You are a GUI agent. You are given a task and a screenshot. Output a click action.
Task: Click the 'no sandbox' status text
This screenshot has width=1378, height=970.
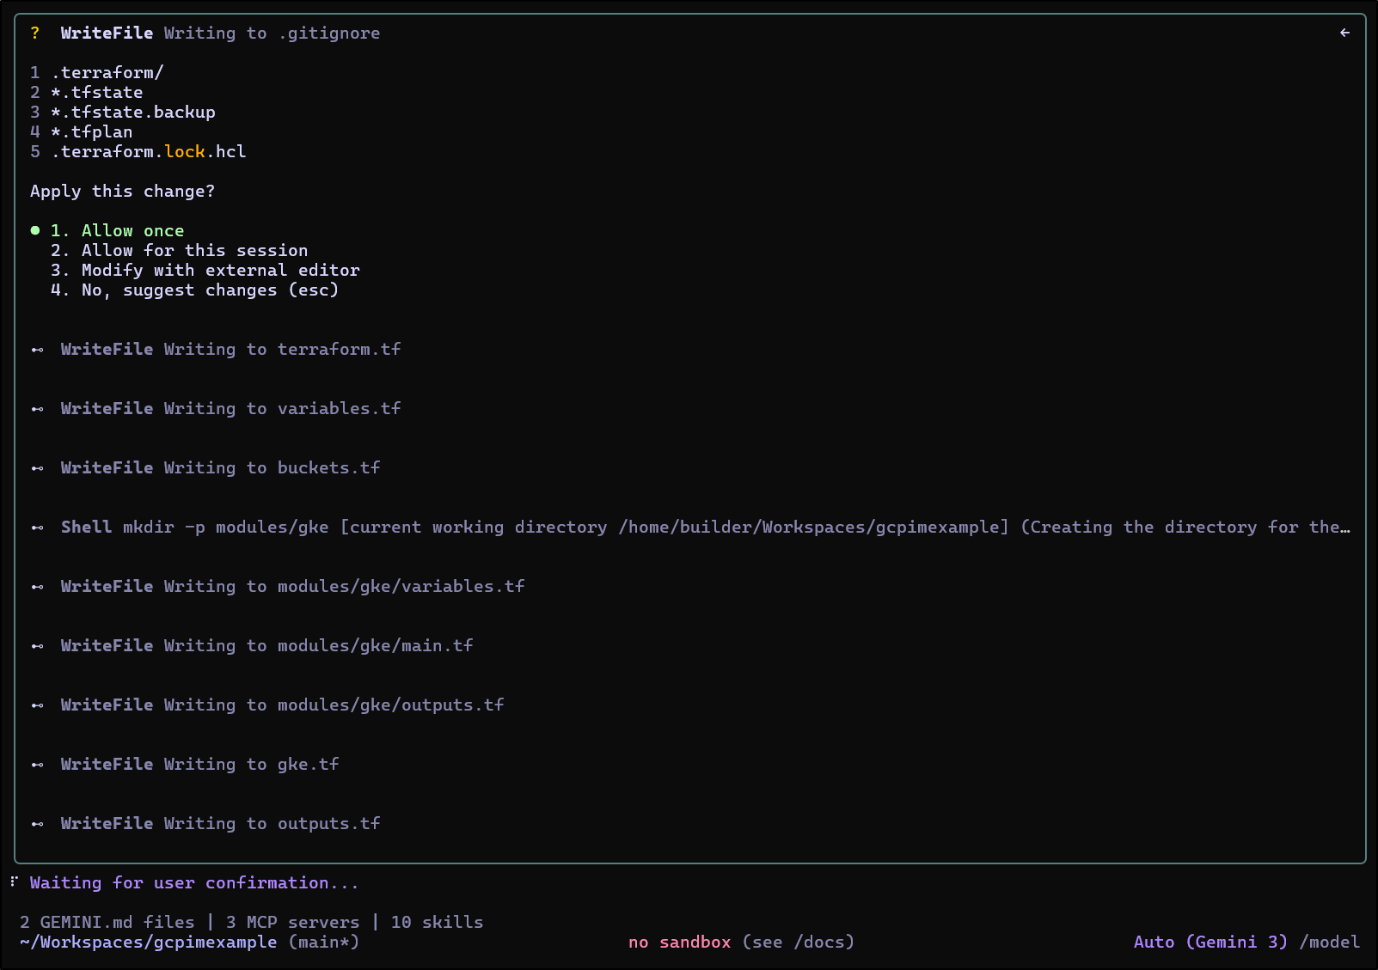(679, 942)
